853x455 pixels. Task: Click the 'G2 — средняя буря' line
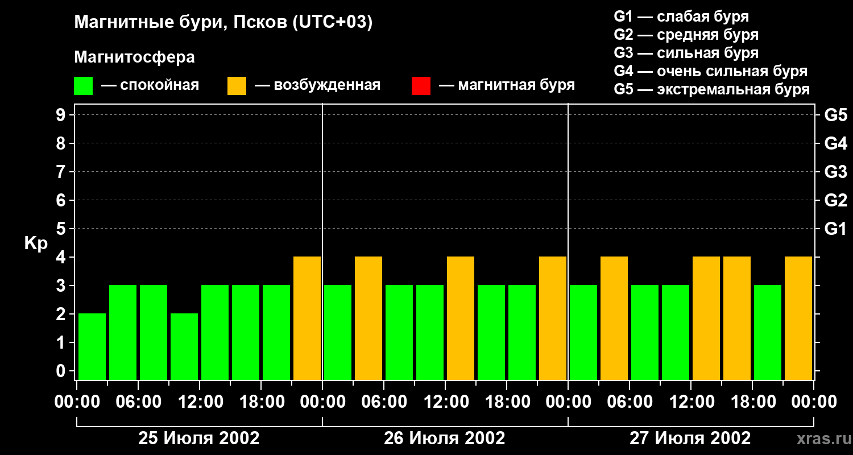686,35
